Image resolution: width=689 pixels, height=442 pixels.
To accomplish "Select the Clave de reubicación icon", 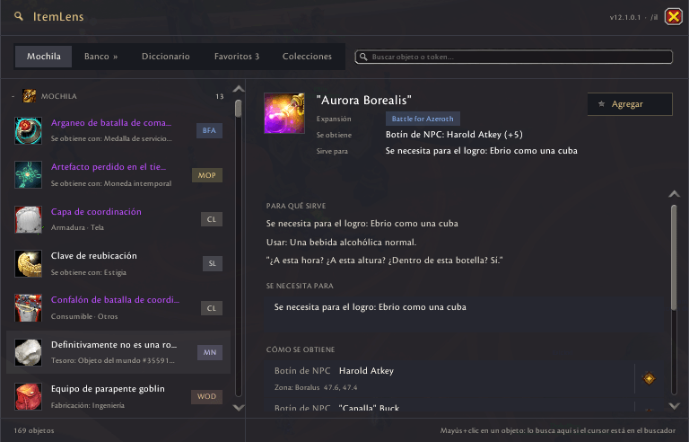I will click(28, 263).
